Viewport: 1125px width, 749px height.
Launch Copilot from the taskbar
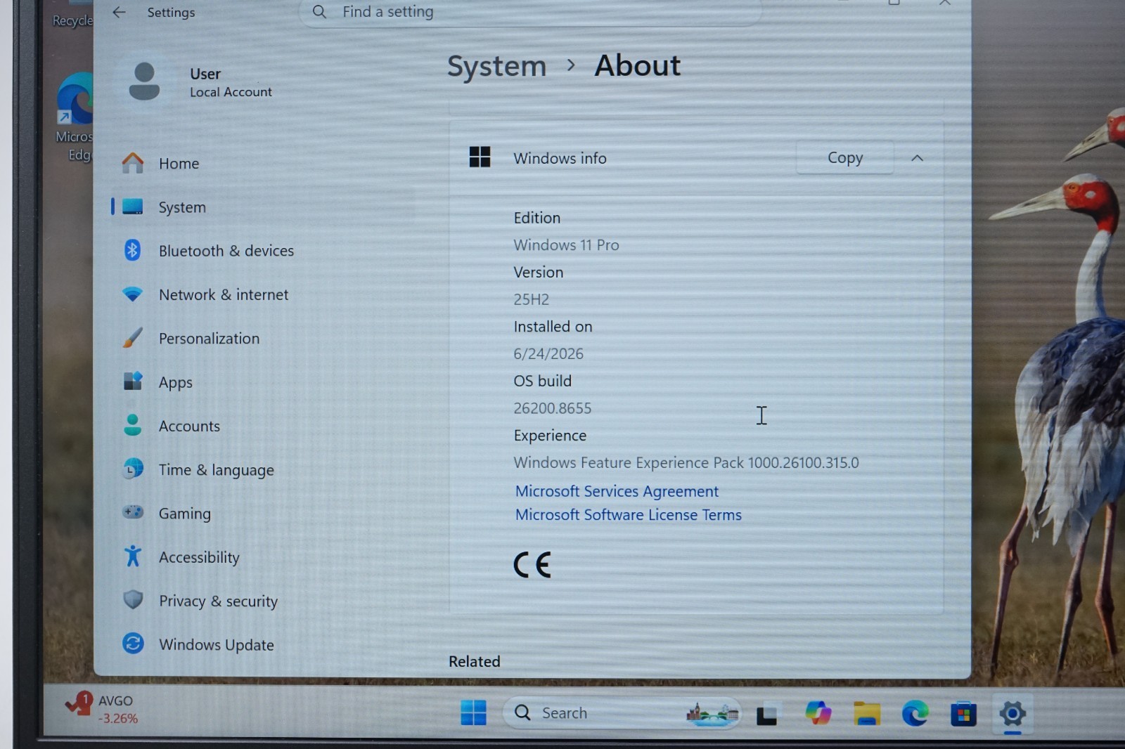pyautogui.click(x=818, y=713)
